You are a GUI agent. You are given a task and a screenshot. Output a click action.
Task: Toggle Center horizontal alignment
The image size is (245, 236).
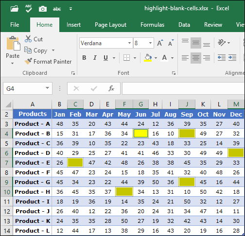[x=196, y=58]
